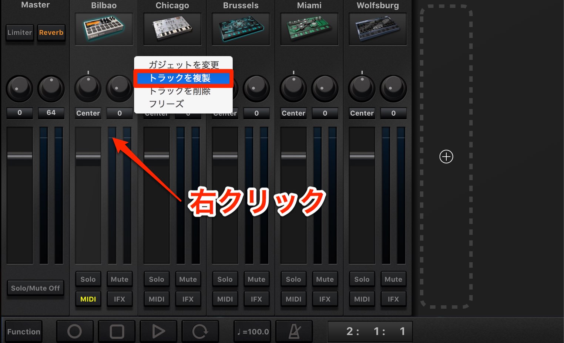Viewport: 564px width, 343px height.
Task: Open the Wolfsburg gadget thumbnail
Action: [378, 29]
